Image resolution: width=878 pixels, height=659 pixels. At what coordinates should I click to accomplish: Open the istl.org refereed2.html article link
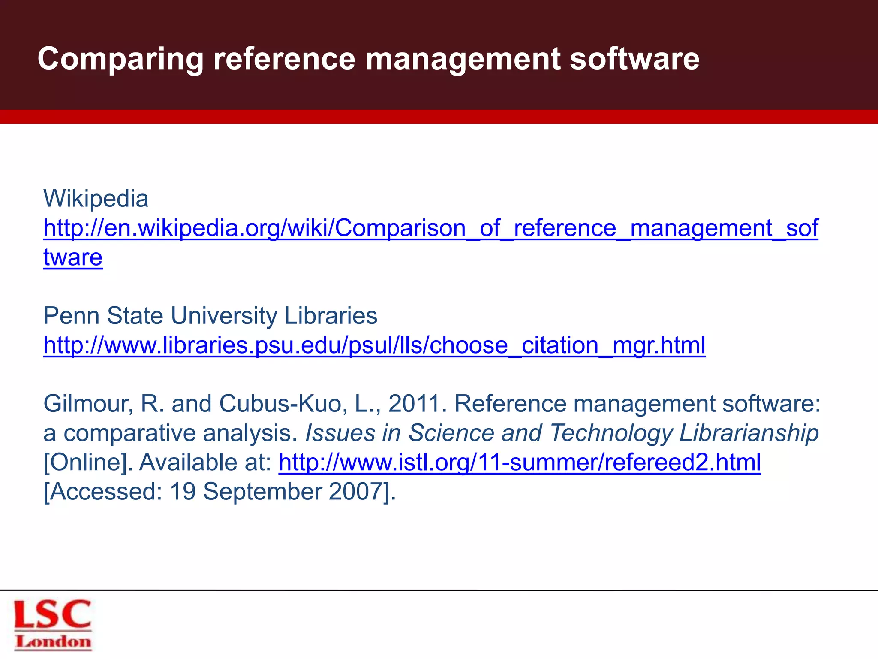520,462
